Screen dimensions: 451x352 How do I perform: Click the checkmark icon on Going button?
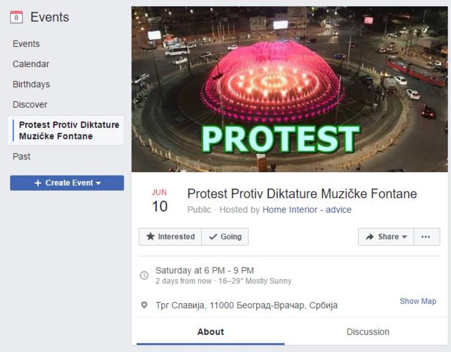click(x=213, y=237)
